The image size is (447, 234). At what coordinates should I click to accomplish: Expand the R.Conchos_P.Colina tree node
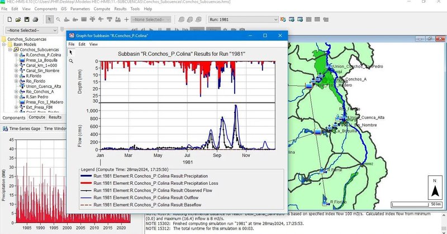click(x=16, y=55)
